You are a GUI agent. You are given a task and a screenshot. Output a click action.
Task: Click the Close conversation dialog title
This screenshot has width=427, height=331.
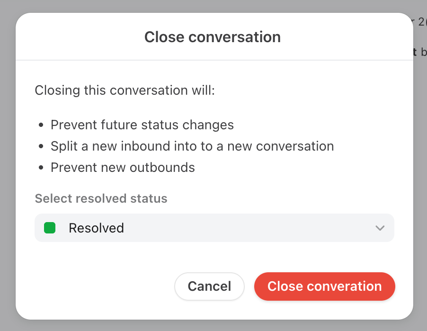[x=213, y=37]
